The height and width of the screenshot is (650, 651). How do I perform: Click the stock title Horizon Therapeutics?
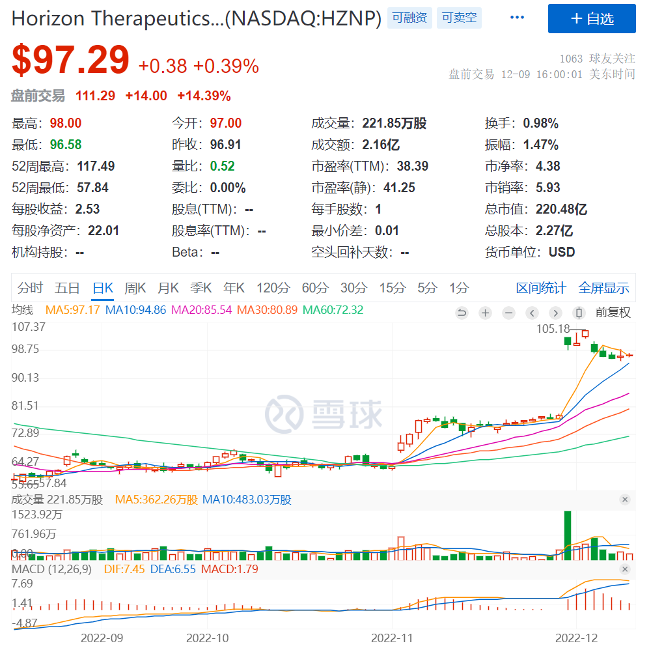coord(197,18)
